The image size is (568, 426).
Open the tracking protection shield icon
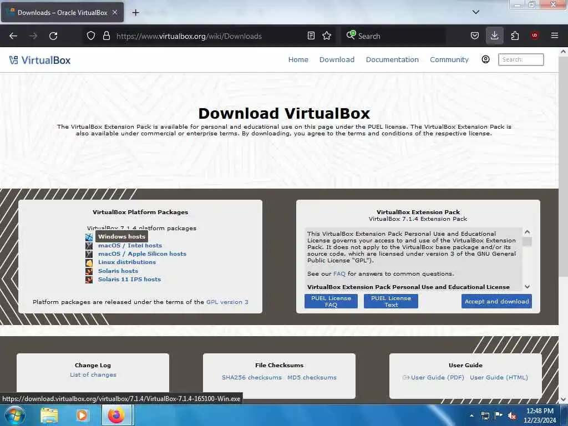pyautogui.click(x=91, y=35)
